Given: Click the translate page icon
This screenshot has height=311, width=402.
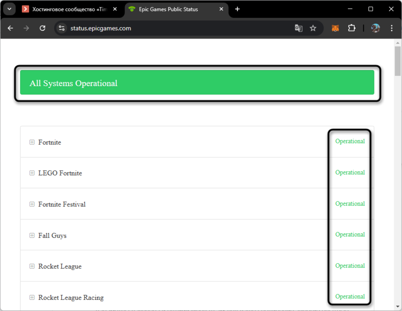Looking at the screenshot, I should (x=299, y=28).
